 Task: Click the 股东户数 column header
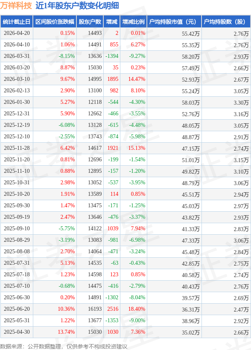[89, 22]
